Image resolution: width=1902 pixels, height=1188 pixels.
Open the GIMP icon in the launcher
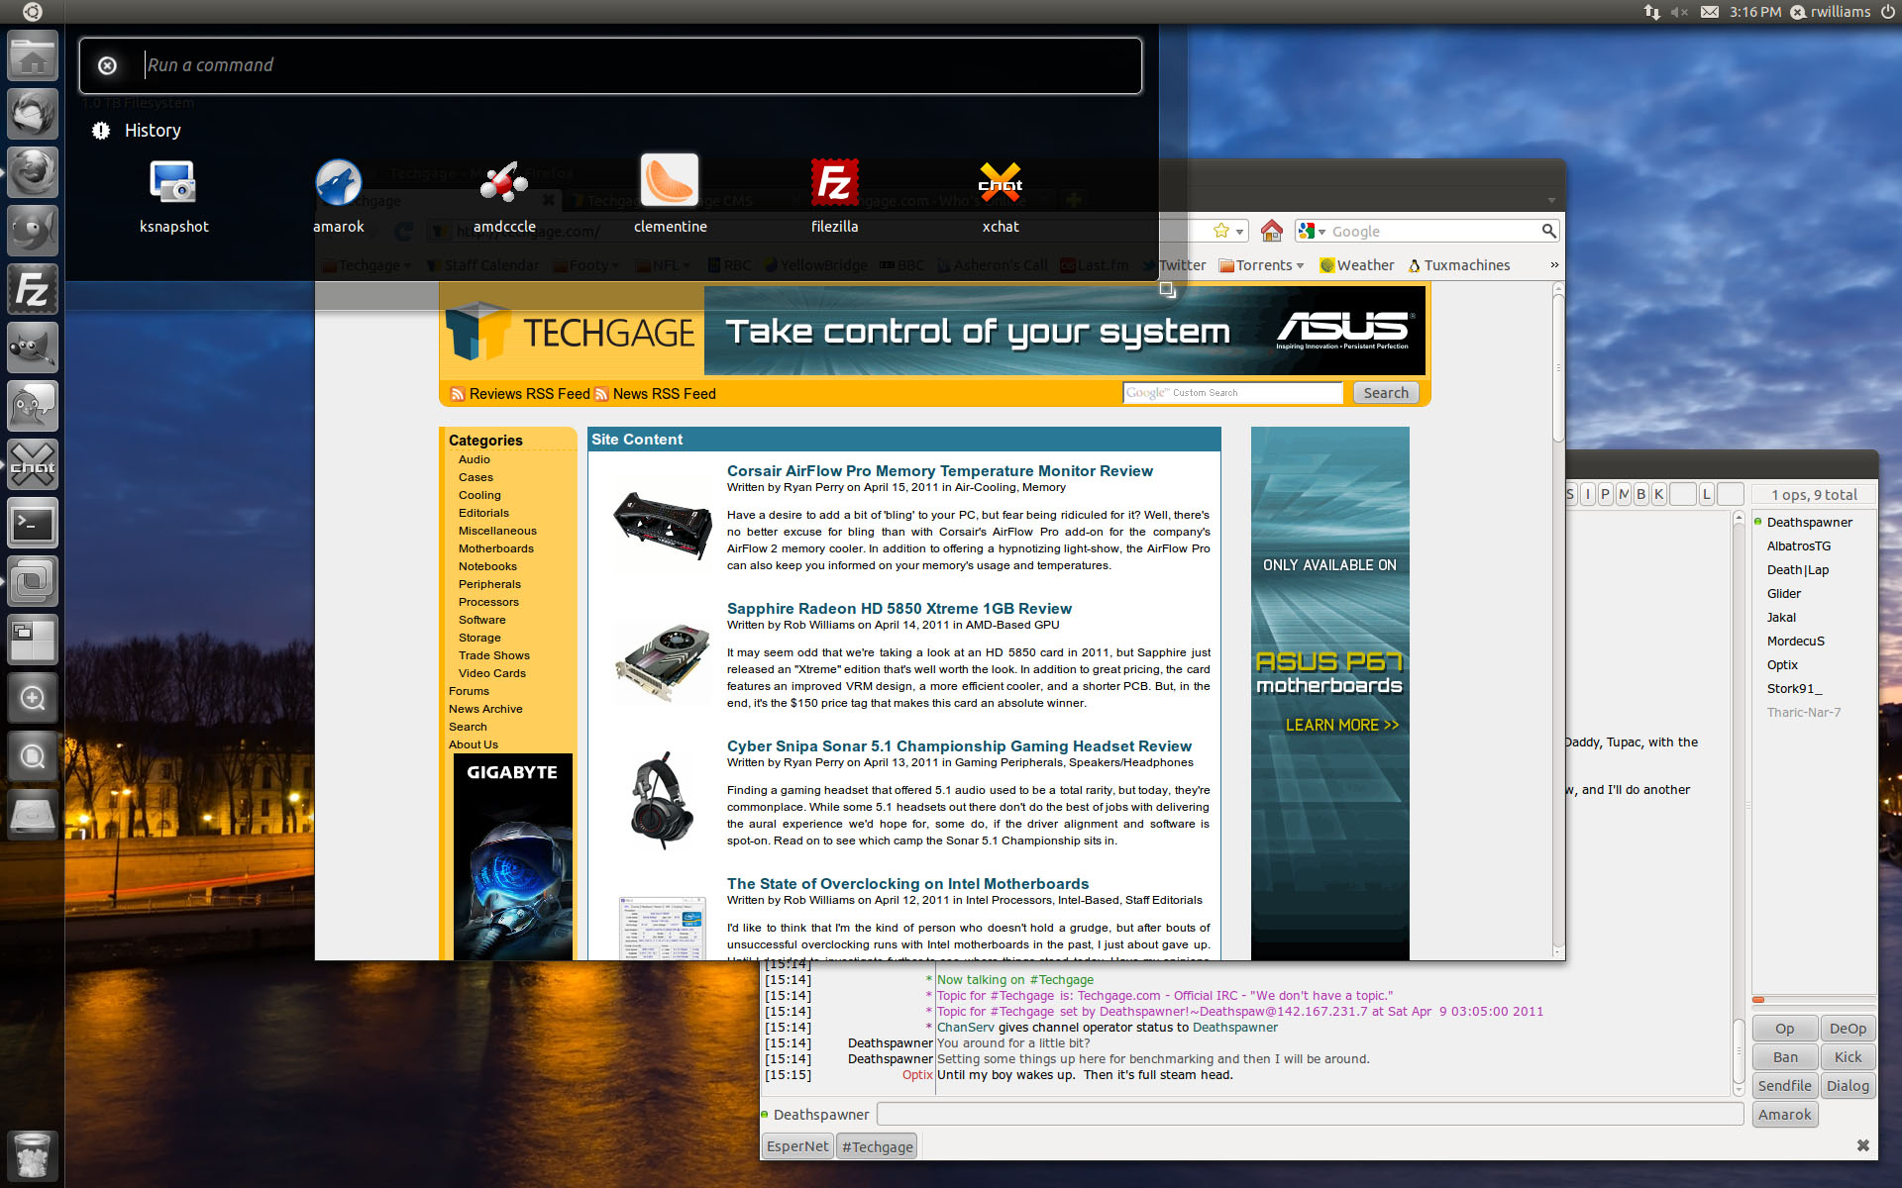[x=33, y=348]
